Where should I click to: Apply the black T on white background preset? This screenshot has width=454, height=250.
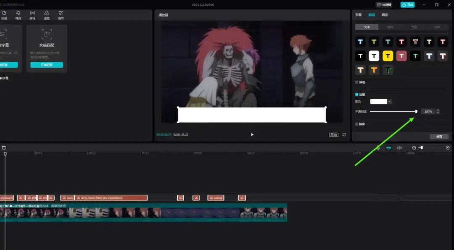[374, 56]
